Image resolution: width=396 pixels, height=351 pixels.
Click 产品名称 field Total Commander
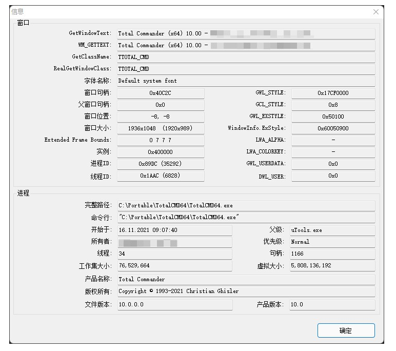(246, 280)
